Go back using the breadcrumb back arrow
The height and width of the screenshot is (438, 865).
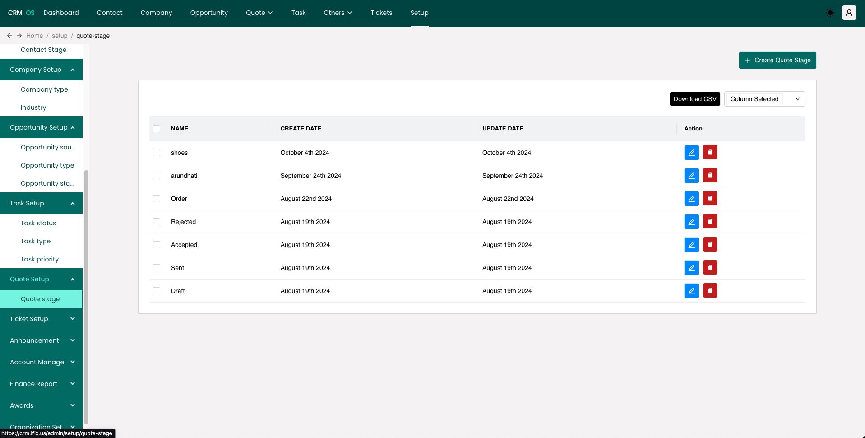(x=9, y=36)
